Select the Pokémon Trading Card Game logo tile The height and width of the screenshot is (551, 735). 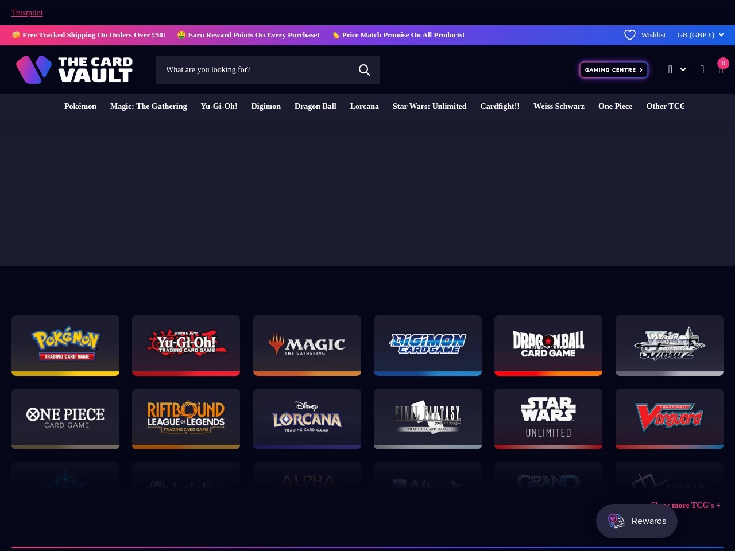[x=65, y=344]
